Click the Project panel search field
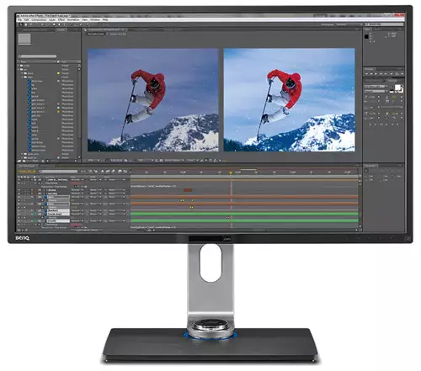The image size is (421, 371). 37,56
